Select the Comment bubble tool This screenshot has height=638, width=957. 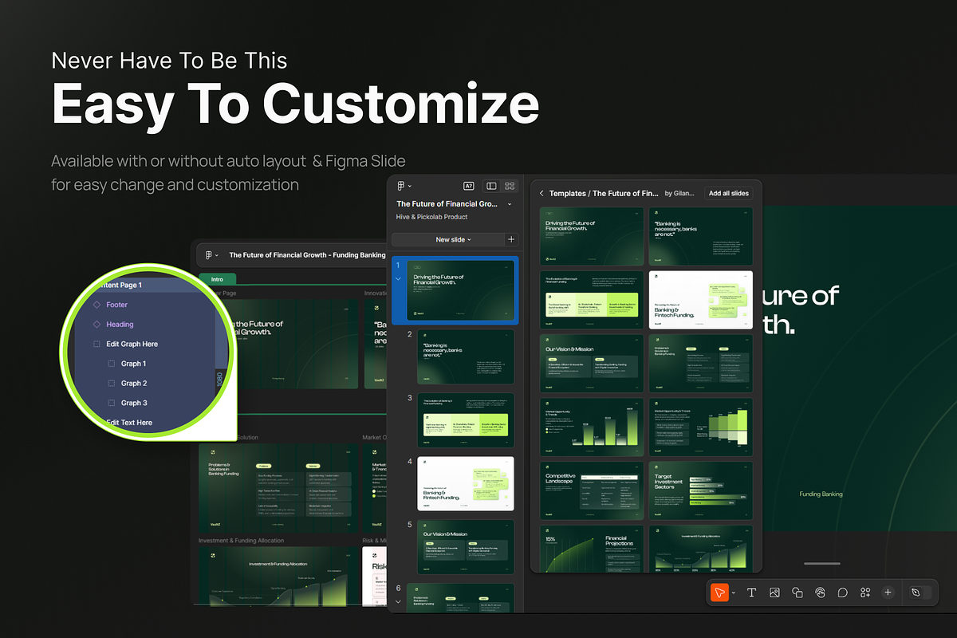(x=842, y=593)
